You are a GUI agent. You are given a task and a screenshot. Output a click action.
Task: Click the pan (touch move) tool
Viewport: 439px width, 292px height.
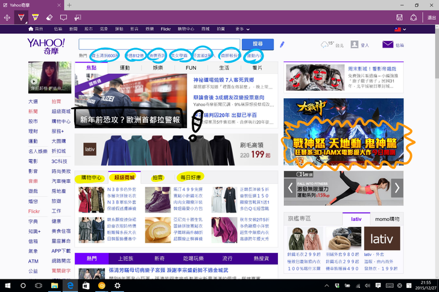point(7,17)
